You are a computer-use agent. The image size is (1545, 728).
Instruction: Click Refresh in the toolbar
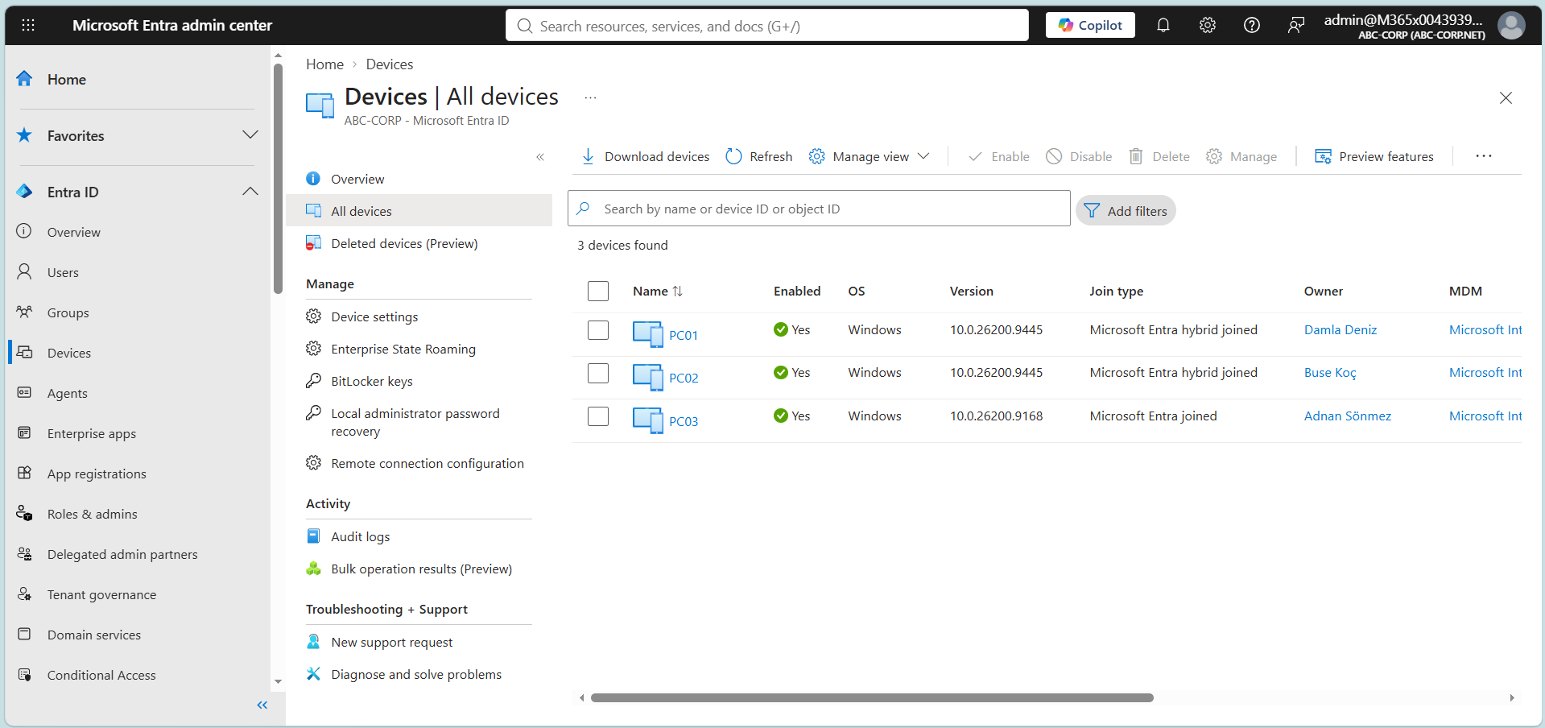click(759, 156)
